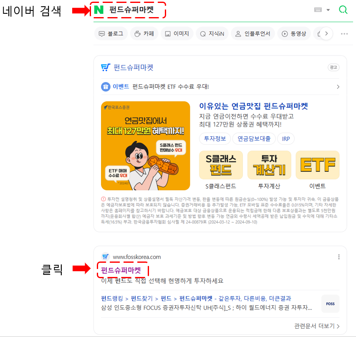Image resolution: width=356 pixels, height=337 pixels.
Task: Click the FOSS logo thumbnail
Action: [331, 304]
